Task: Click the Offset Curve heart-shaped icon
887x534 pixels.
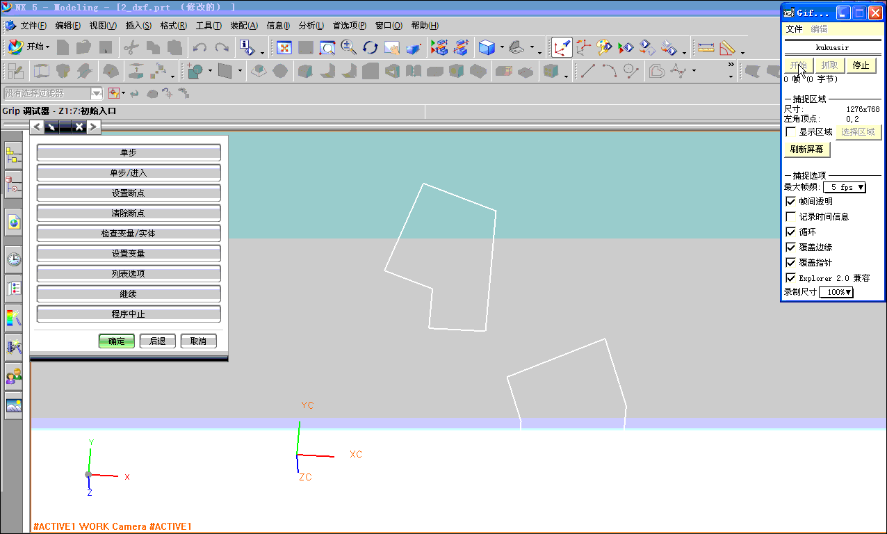Action: 656,71
